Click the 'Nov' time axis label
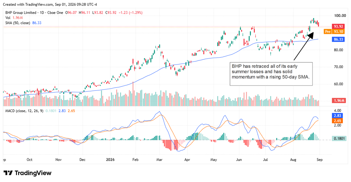This screenshot has height=182, width=351. 58,160
